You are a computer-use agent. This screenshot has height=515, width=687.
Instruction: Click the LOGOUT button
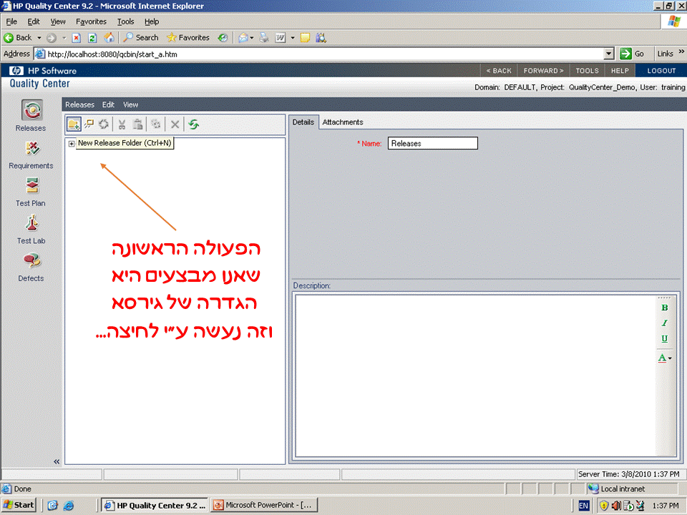[x=661, y=71]
